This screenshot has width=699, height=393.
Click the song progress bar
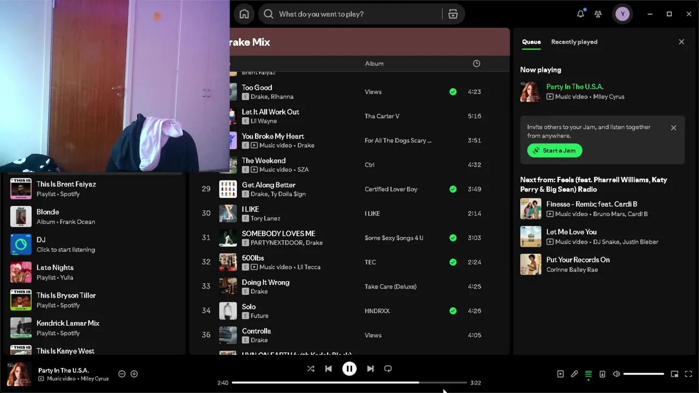349,383
